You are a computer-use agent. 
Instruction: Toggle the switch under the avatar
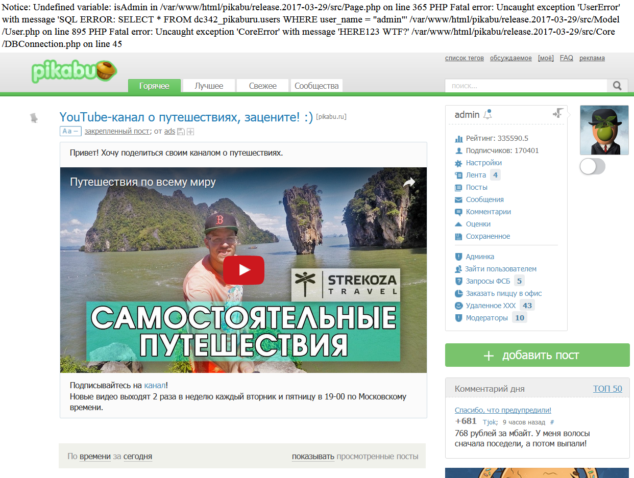coord(592,166)
